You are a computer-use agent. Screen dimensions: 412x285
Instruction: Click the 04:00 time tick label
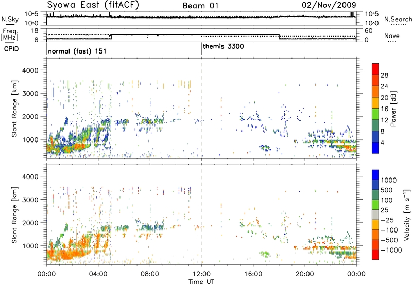[x=98, y=274]
